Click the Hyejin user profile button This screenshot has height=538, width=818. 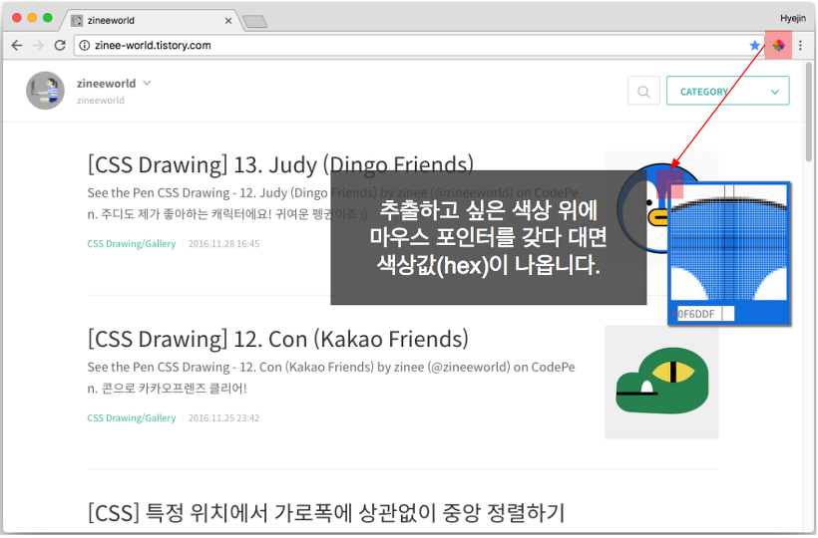coord(793,18)
